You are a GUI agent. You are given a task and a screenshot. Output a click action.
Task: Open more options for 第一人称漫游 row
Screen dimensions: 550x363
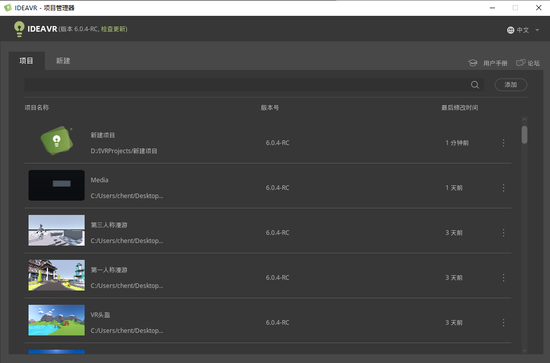503,278
